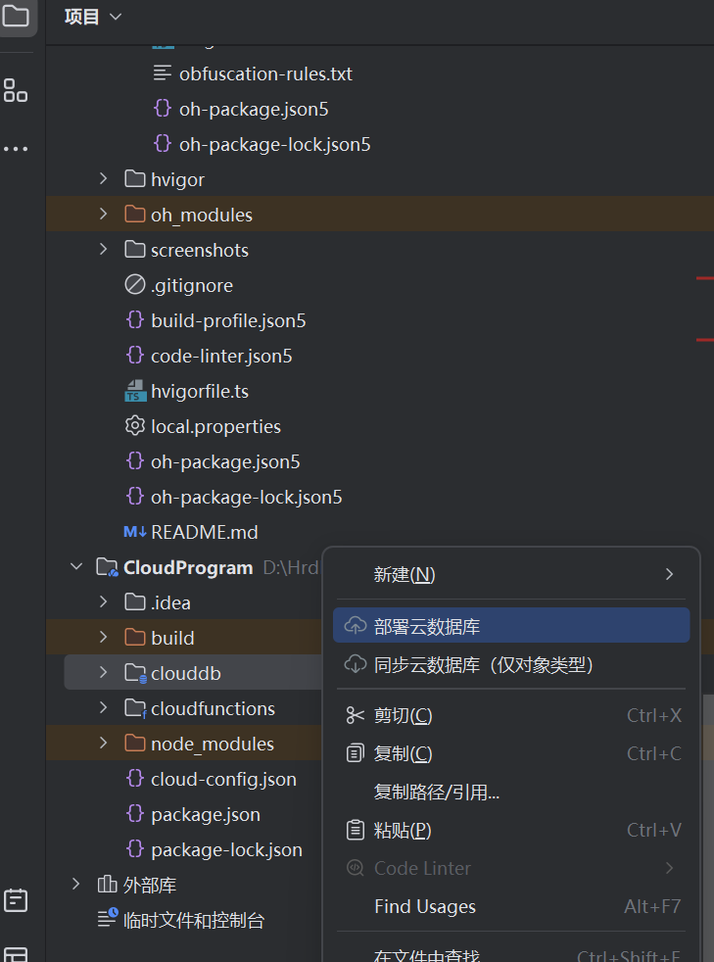Click 复制路径/引用... in the context menu
Image resolution: width=714 pixels, height=962 pixels.
click(x=437, y=792)
